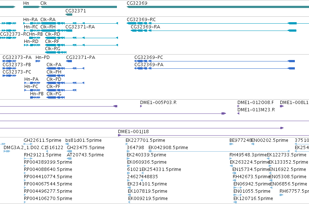Click the Clk gene label
Image resolution: width=309 pixels, height=204 pixels.
pos(44,3)
